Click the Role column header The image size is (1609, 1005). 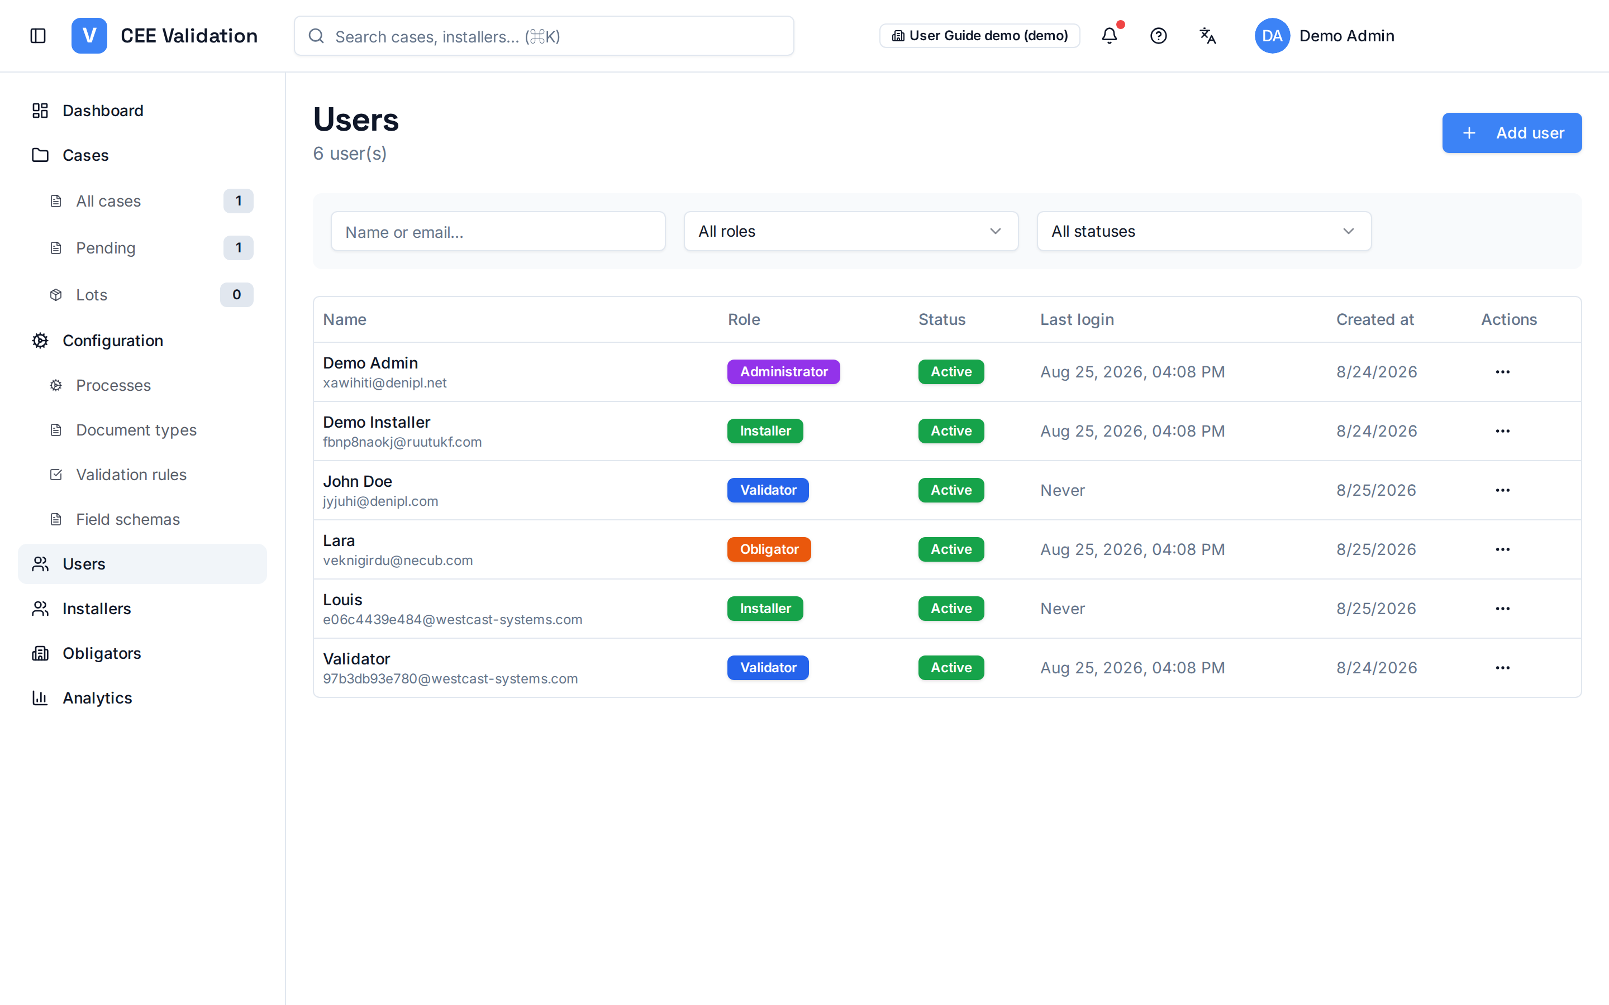(744, 320)
